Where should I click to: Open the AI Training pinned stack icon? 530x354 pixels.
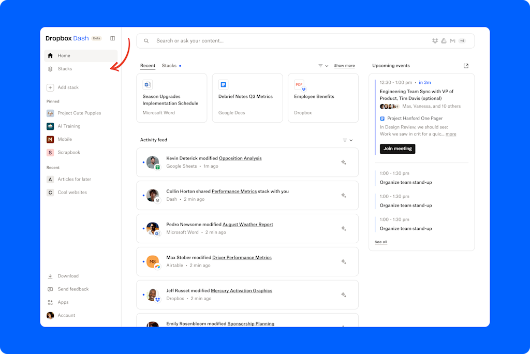50,126
